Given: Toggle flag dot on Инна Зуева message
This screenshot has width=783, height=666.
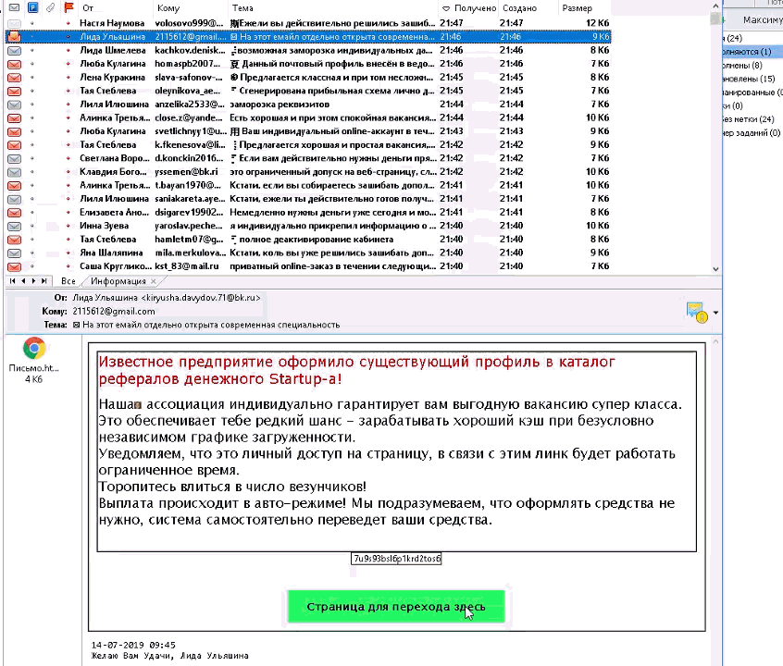Looking at the screenshot, I should [x=68, y=226].
